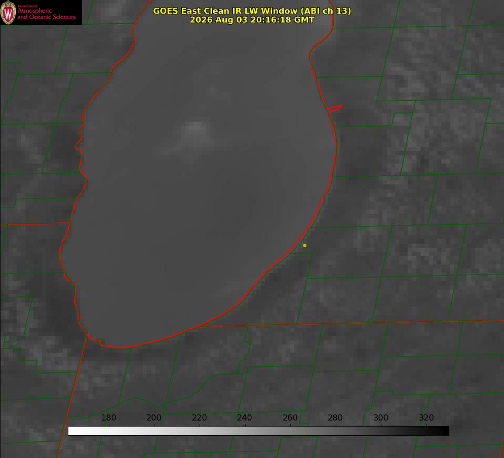Click the 280 colorbar tick label
This screenshot has height=458, width=504.
click(335, 417)
